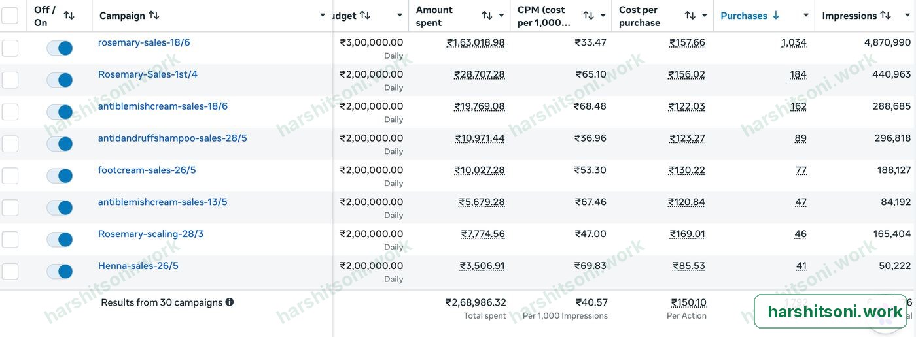Expand Amount spent column options caret
Image resolution: width=916 pixels, height=337 pixels.
502,16
